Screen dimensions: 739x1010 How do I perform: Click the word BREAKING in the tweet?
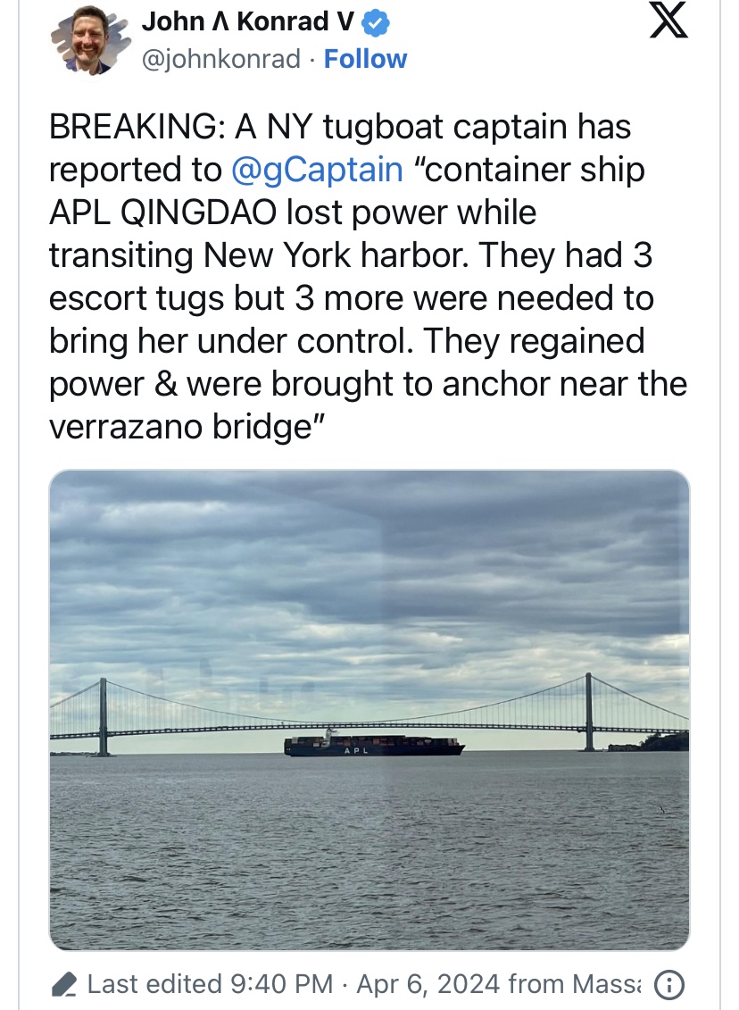pos(133,127)
